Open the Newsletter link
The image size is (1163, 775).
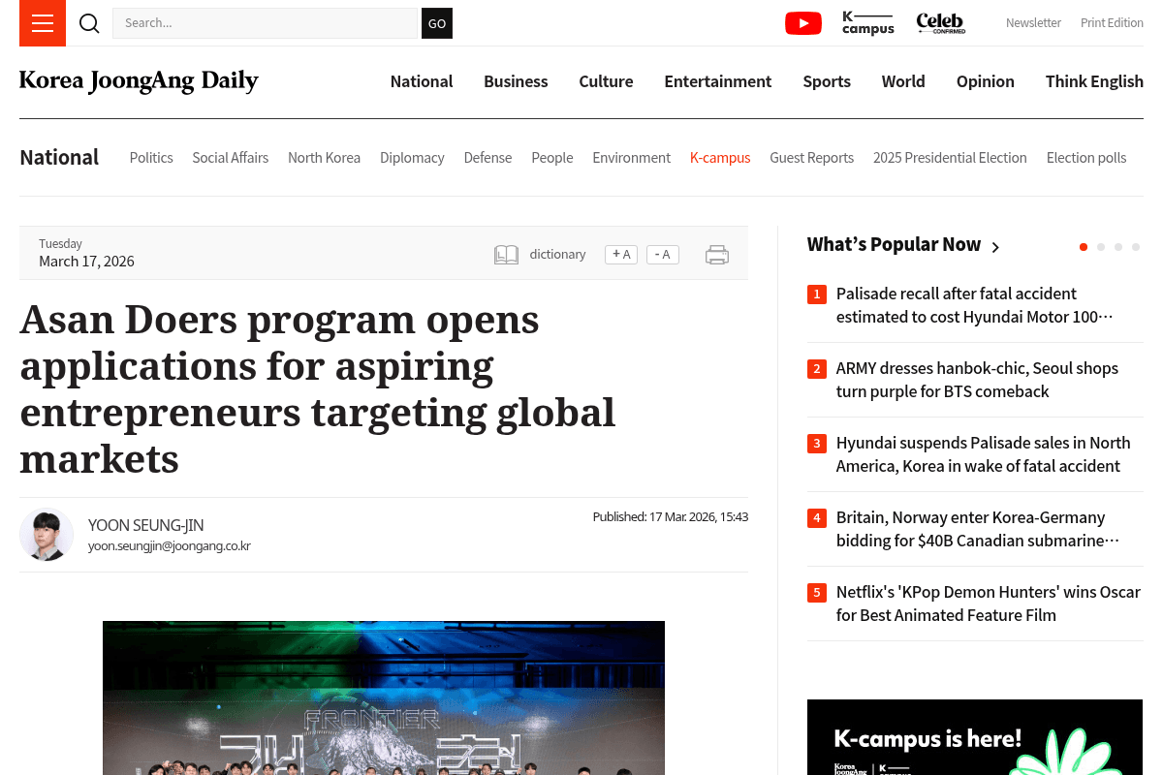pyautogui.click(x=1033, y=22)
